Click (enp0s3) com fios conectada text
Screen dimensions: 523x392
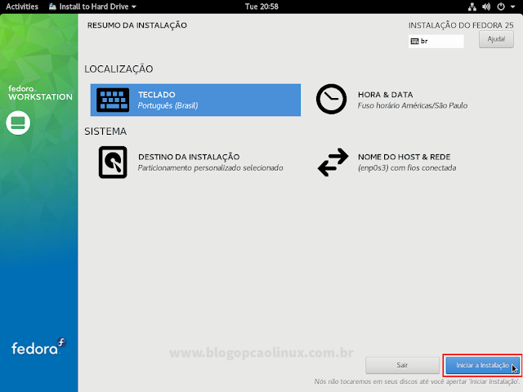[407, 167]
